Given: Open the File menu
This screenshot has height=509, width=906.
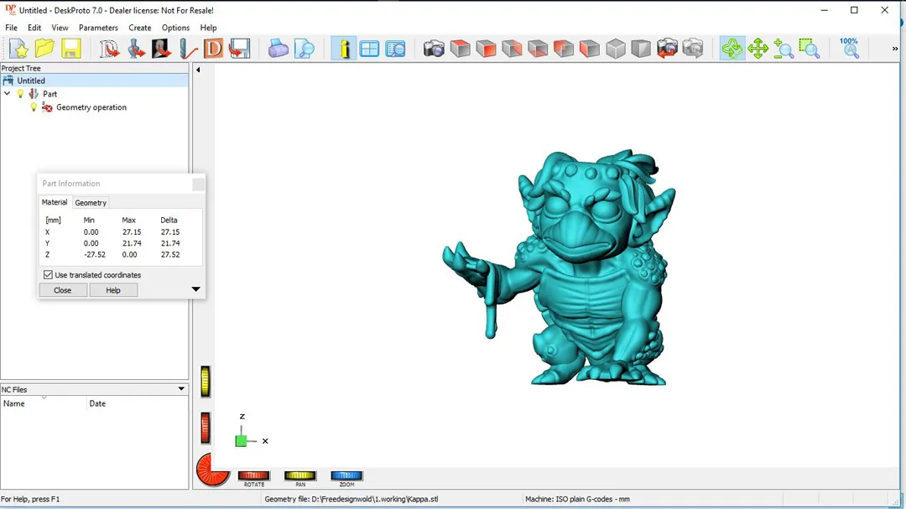Looking at the screenshot, I should tap(11, 28).
